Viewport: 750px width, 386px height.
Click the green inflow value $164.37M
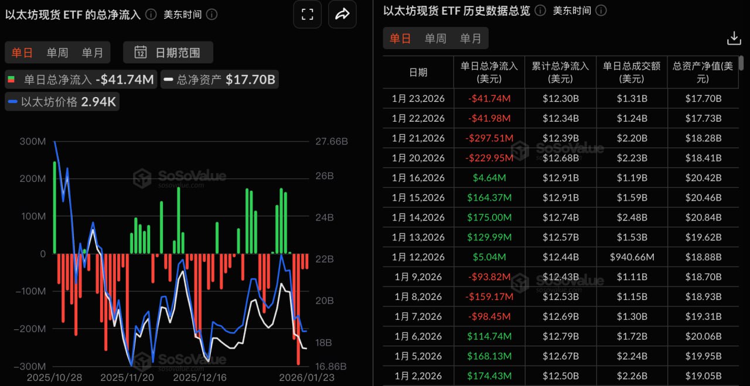point(489,198)
